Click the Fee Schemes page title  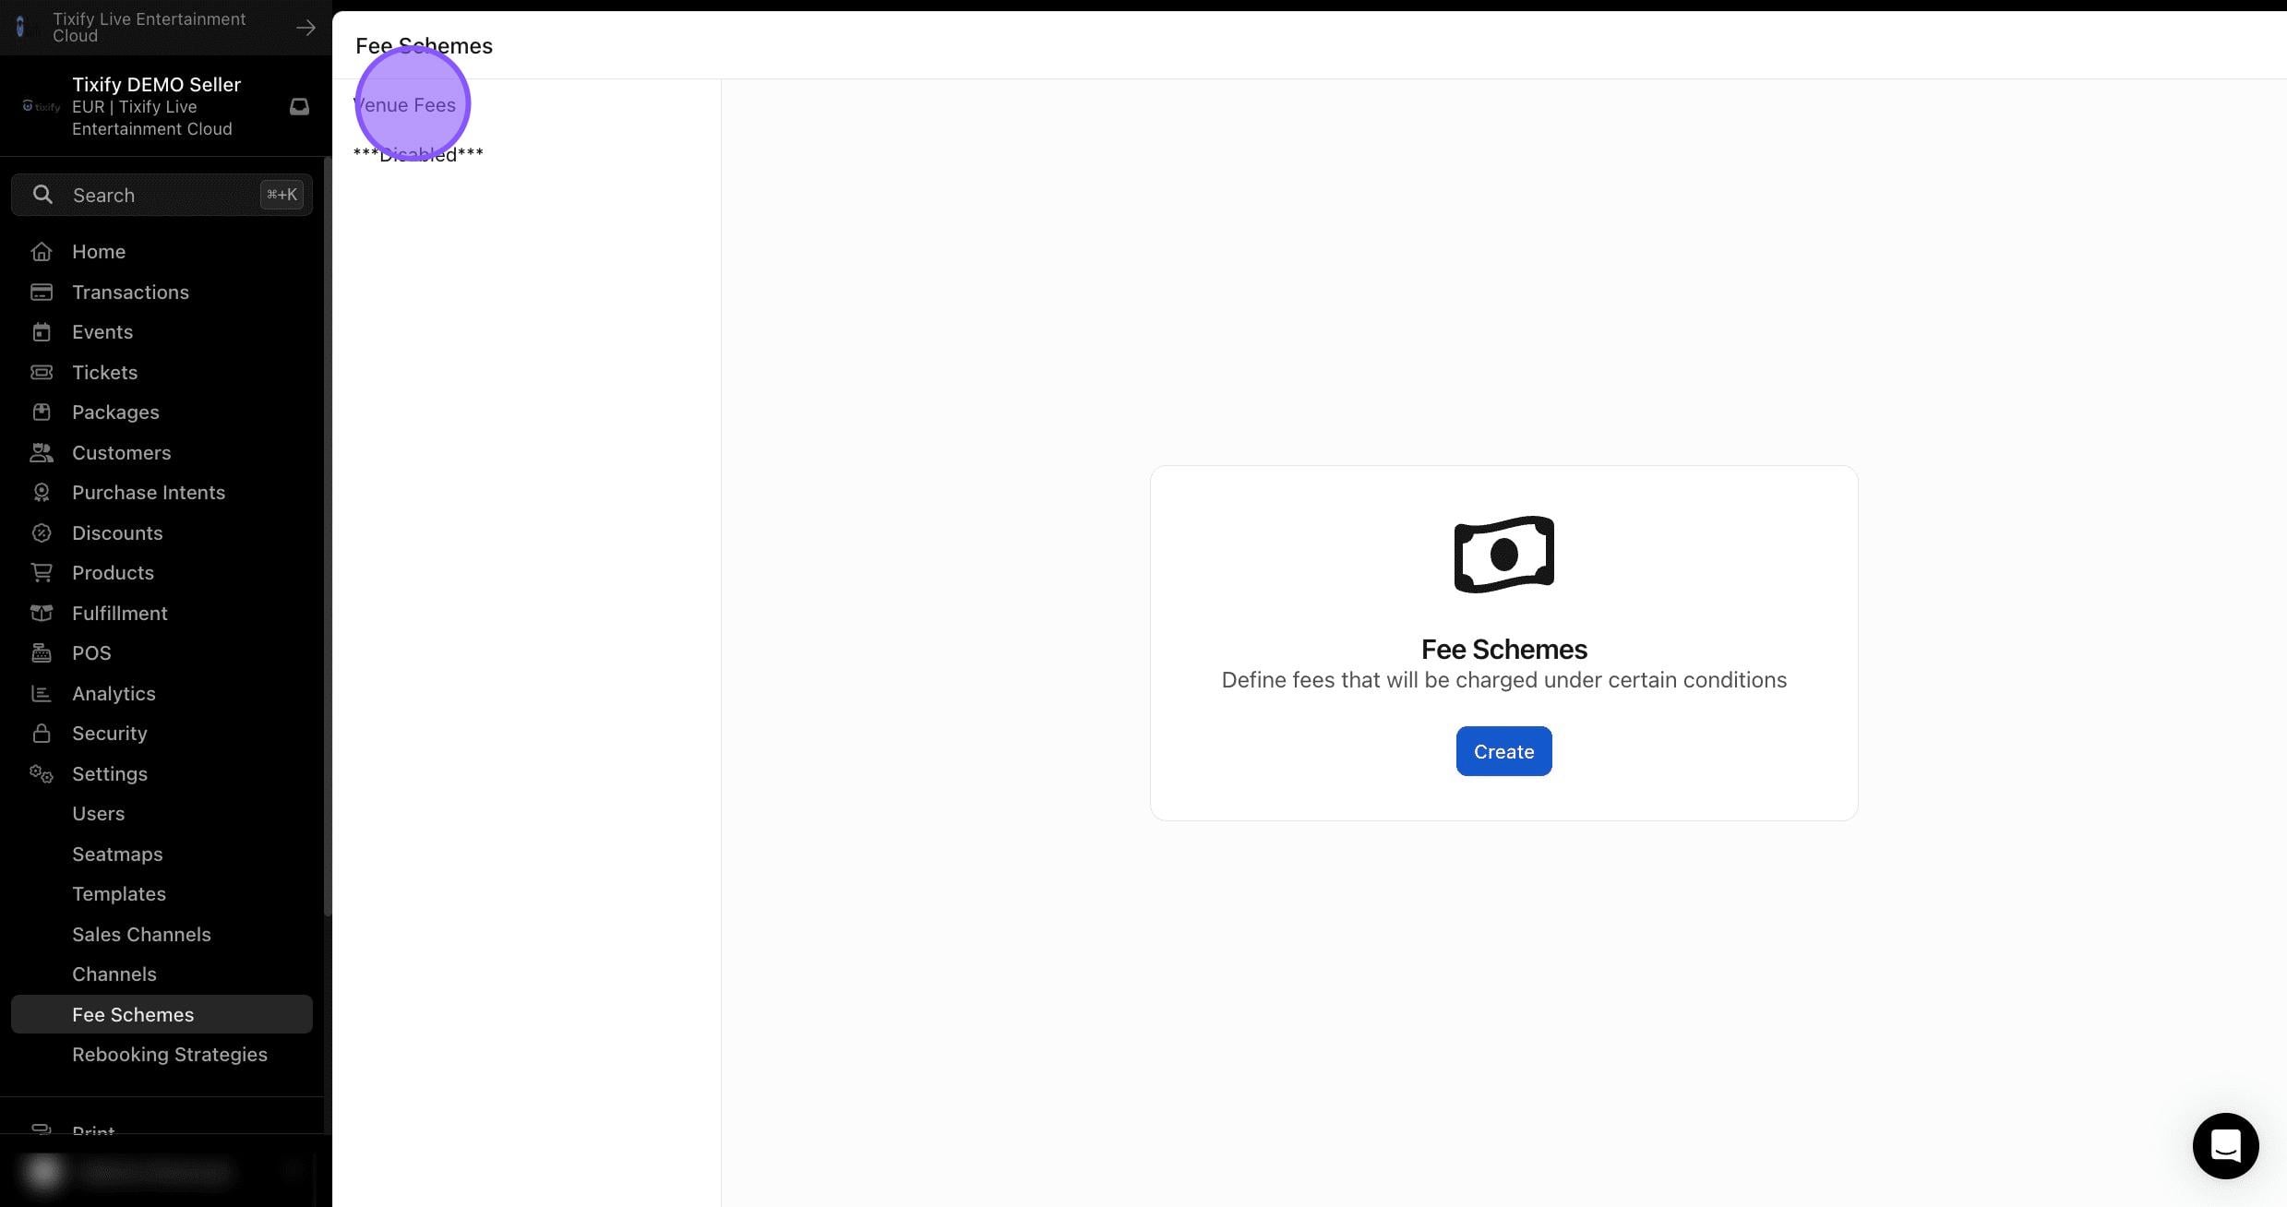tap(424, 46)
